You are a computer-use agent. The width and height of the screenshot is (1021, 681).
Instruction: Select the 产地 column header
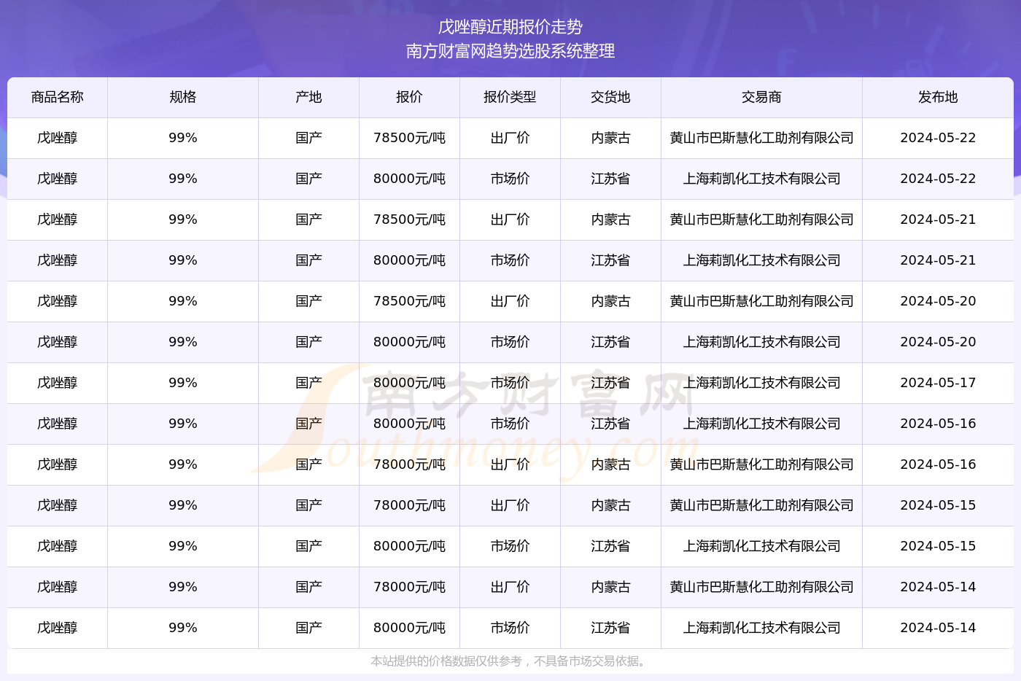(309, 97)
